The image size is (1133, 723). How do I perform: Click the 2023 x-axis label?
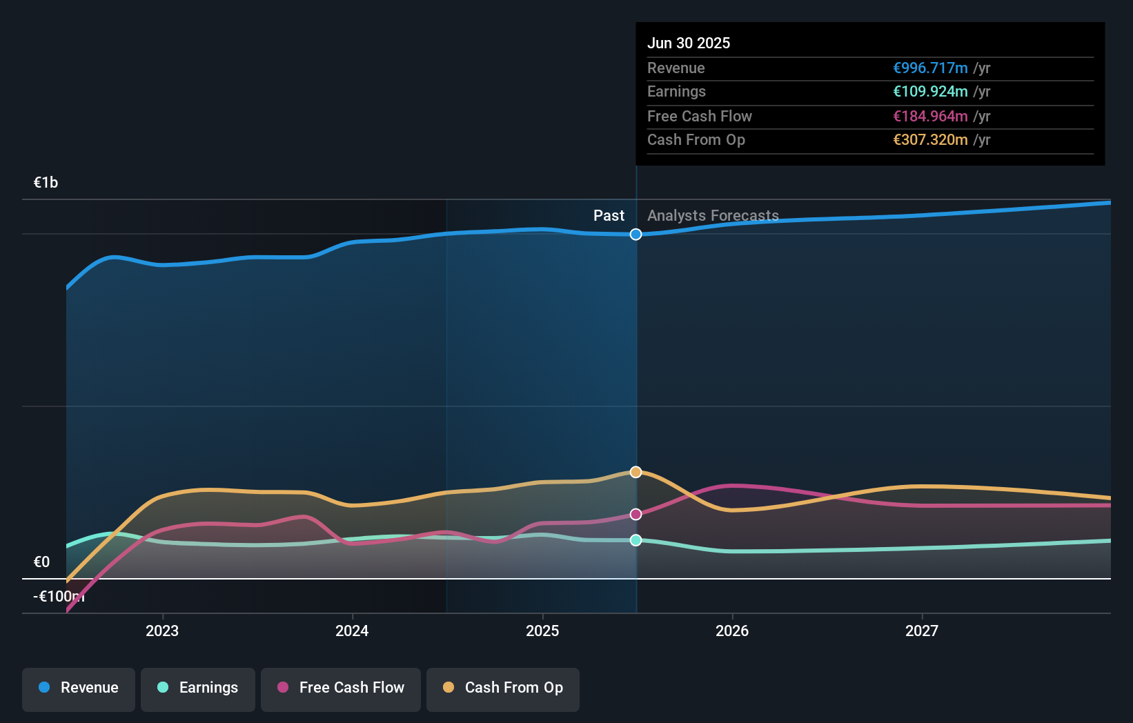[x=162, y=631]
